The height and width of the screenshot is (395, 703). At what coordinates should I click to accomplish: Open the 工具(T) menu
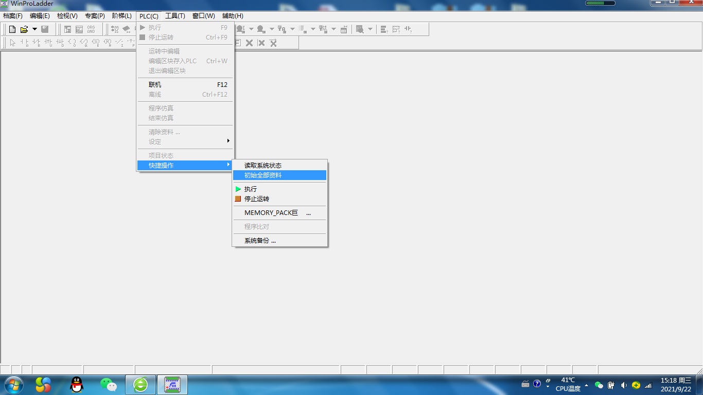tap(175, 16)
